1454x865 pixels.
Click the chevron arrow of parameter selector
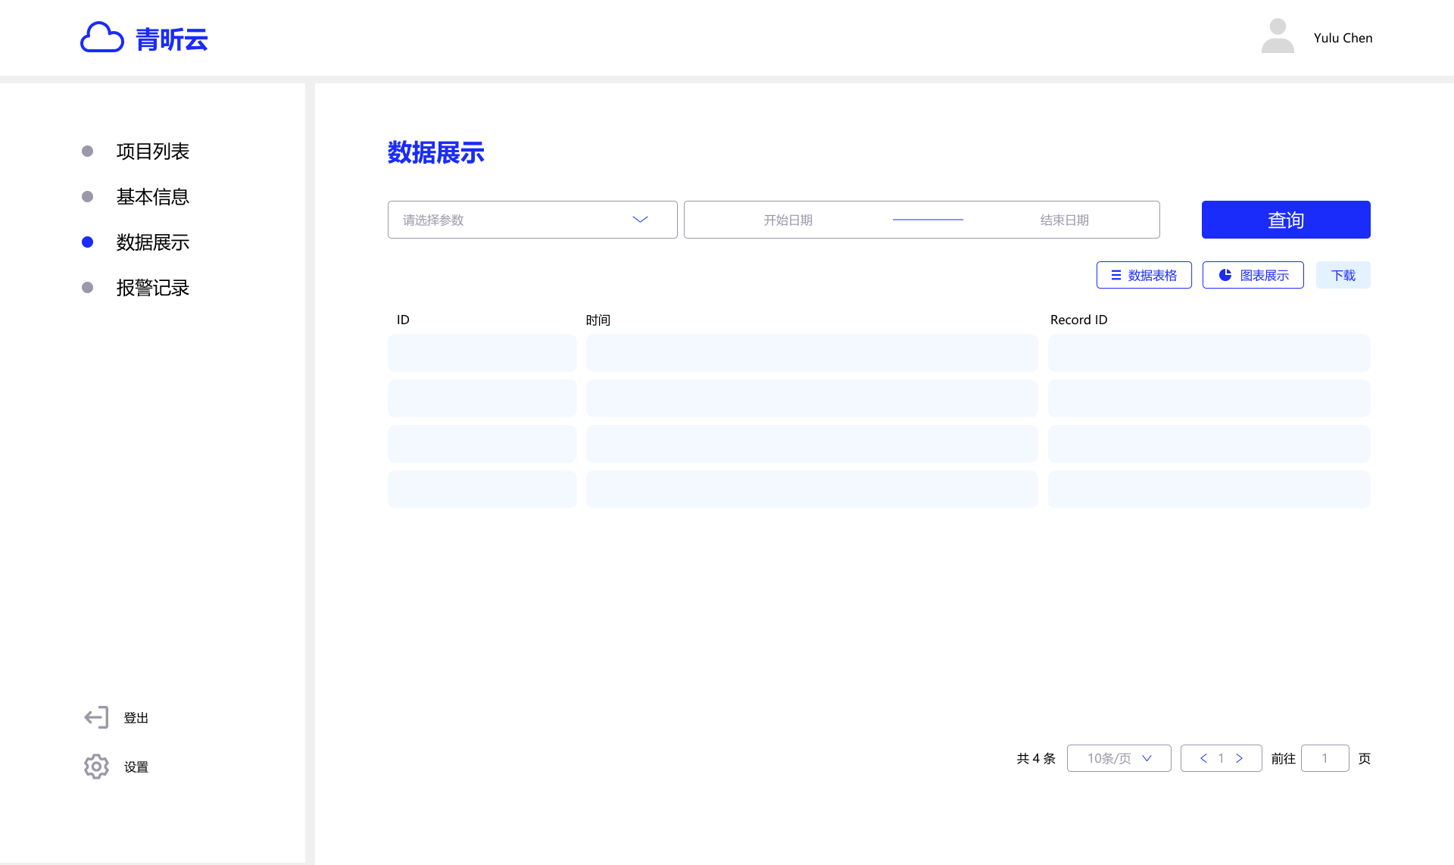pos(640,220)
